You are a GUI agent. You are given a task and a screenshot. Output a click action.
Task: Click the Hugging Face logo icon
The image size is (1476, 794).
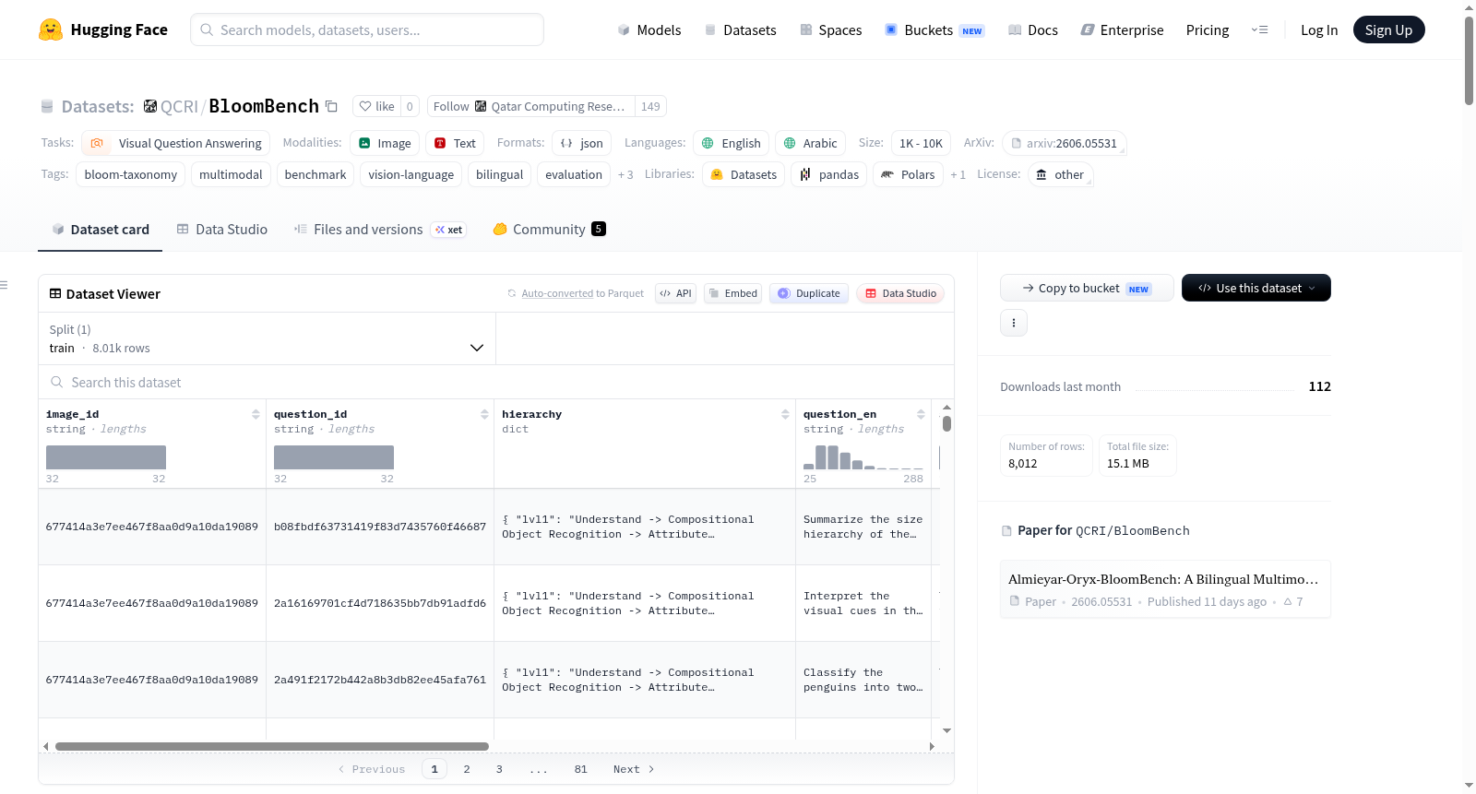[51, 30]
